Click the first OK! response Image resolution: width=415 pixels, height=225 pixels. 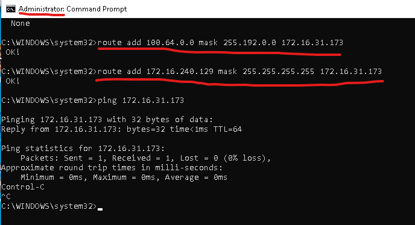pos(13,52)
